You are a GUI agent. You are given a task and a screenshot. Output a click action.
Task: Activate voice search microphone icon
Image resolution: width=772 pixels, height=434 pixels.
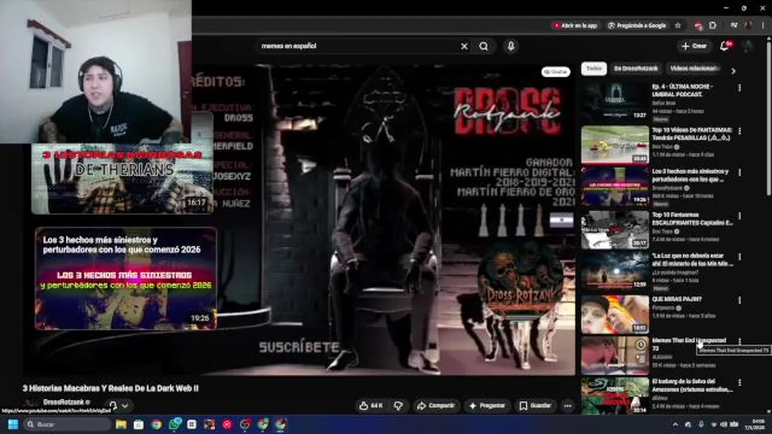(511, 46)
